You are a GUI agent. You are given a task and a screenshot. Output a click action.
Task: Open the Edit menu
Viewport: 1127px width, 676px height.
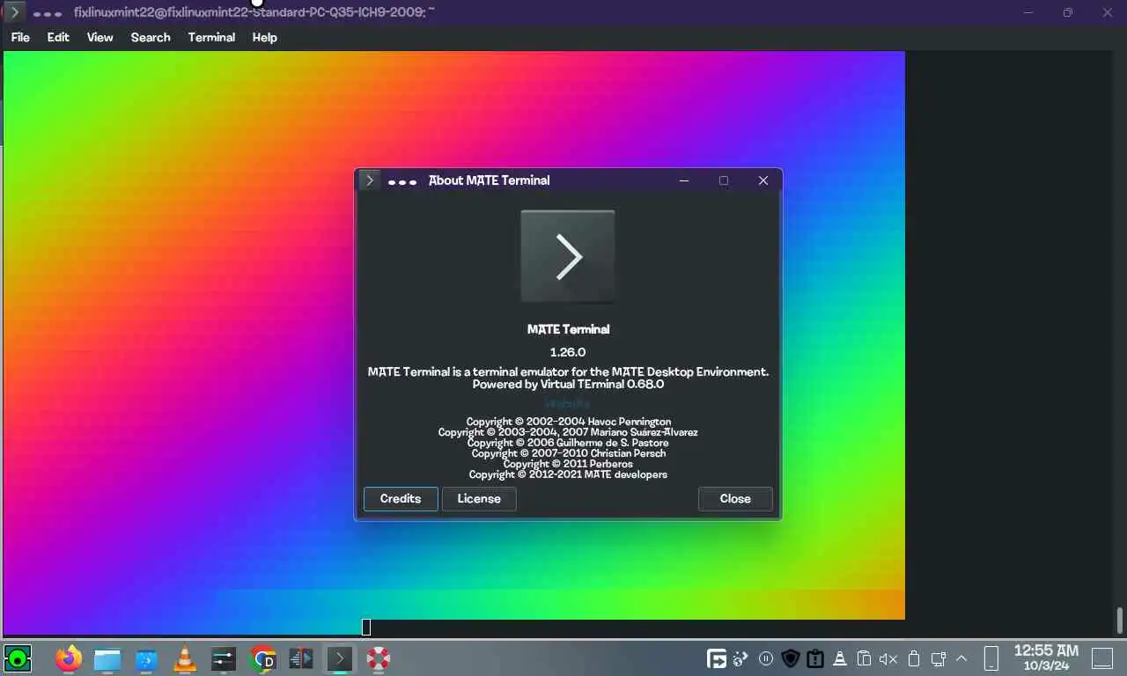point(58,37)
